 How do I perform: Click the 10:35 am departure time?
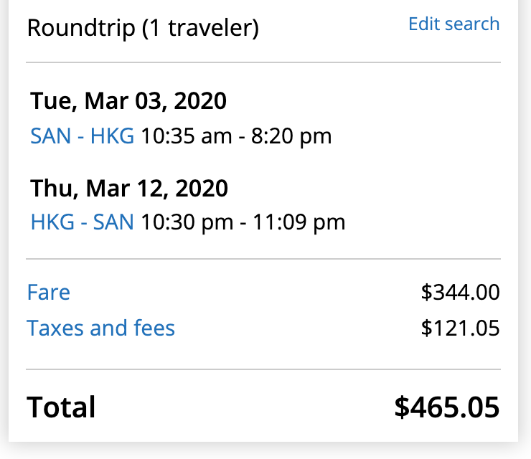click(186, 136)
